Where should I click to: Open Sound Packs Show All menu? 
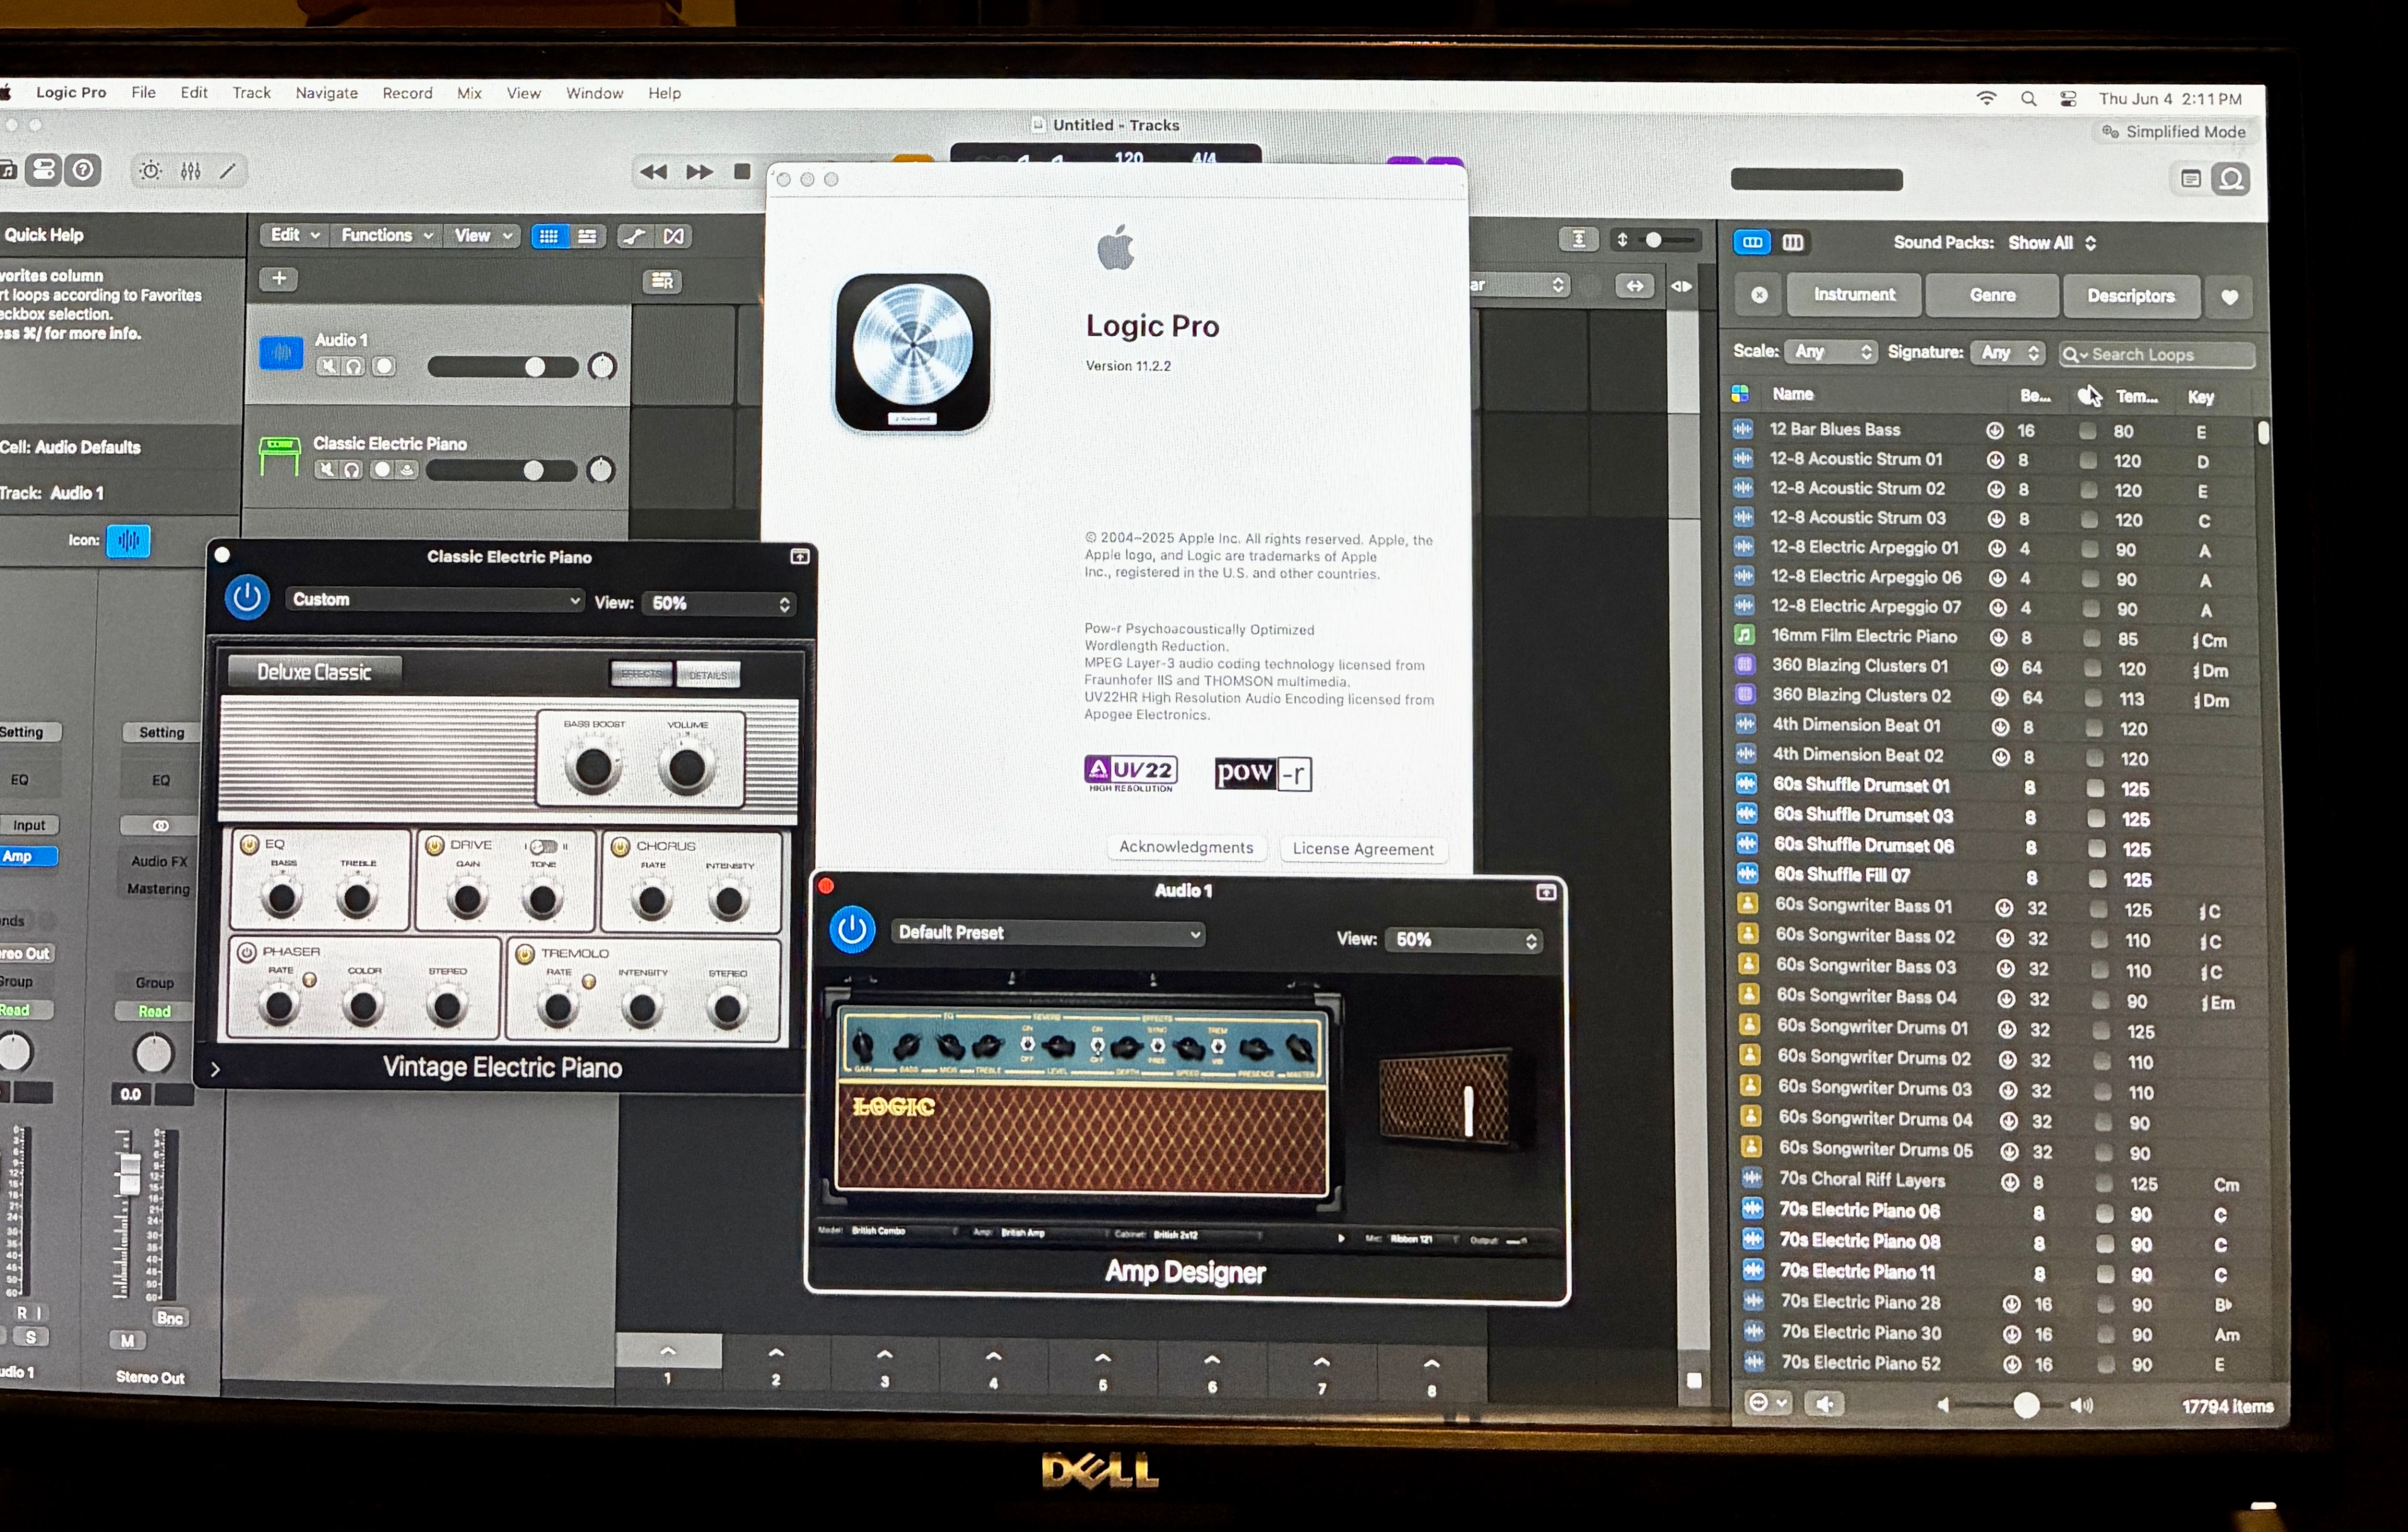click(2052, 243)
